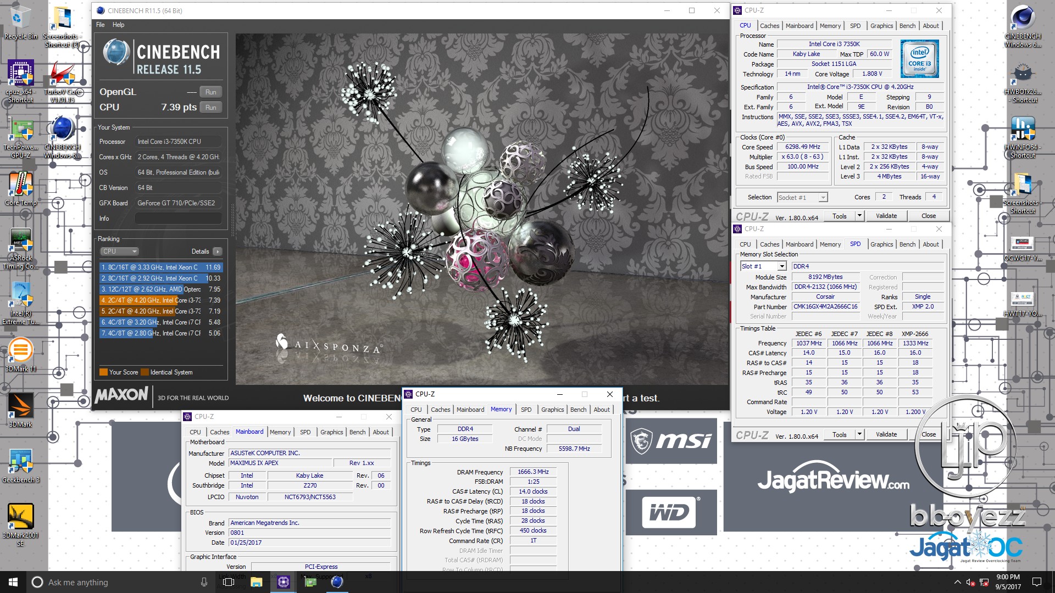
Task: Open the Cinebench Help menu
Action: tap(118, 25)
